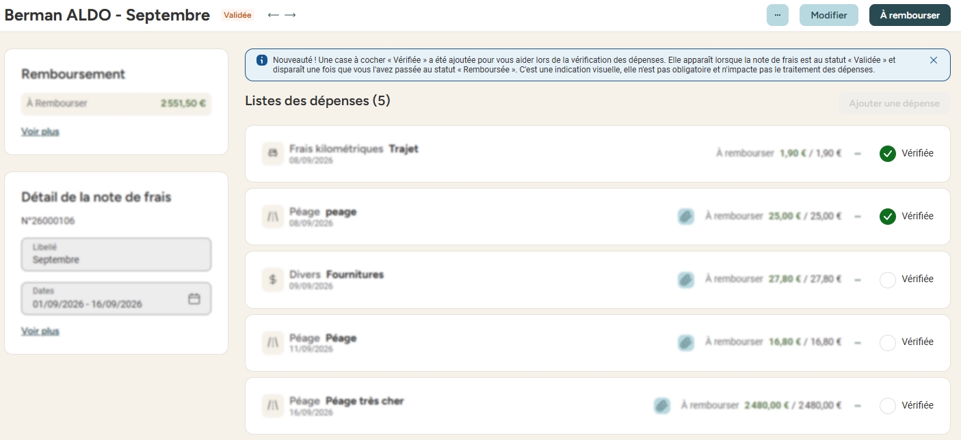The image size is (961, 440).
Task: Click Ajouter une dépense button
Action: point(895,104)
